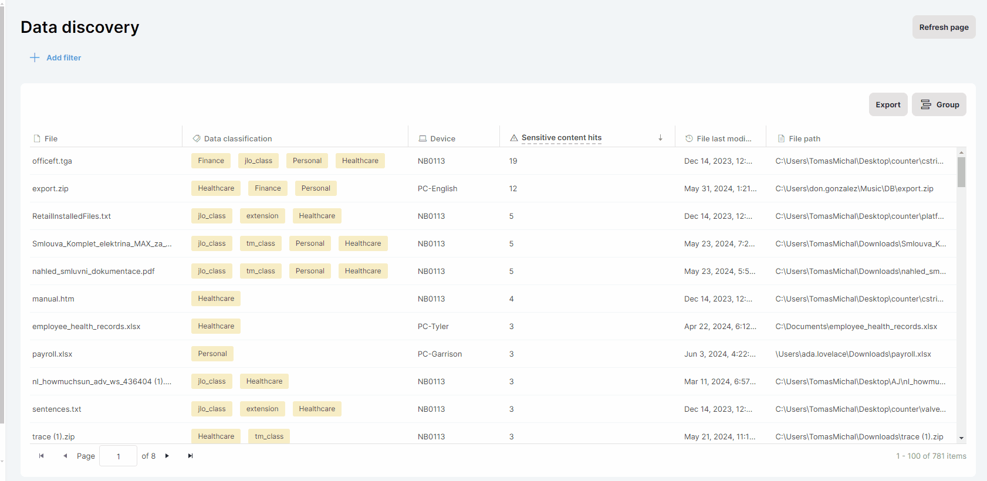Open the Add filter link
The height and width of the screenshot is (481, 987).
(63, 57)
